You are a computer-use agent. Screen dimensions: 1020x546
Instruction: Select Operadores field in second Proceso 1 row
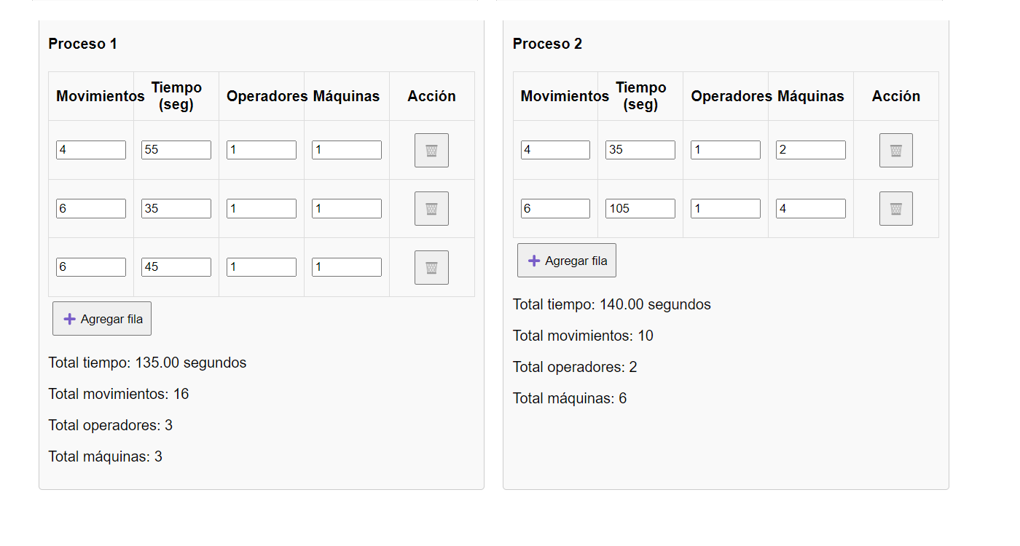tap(262, 209)
